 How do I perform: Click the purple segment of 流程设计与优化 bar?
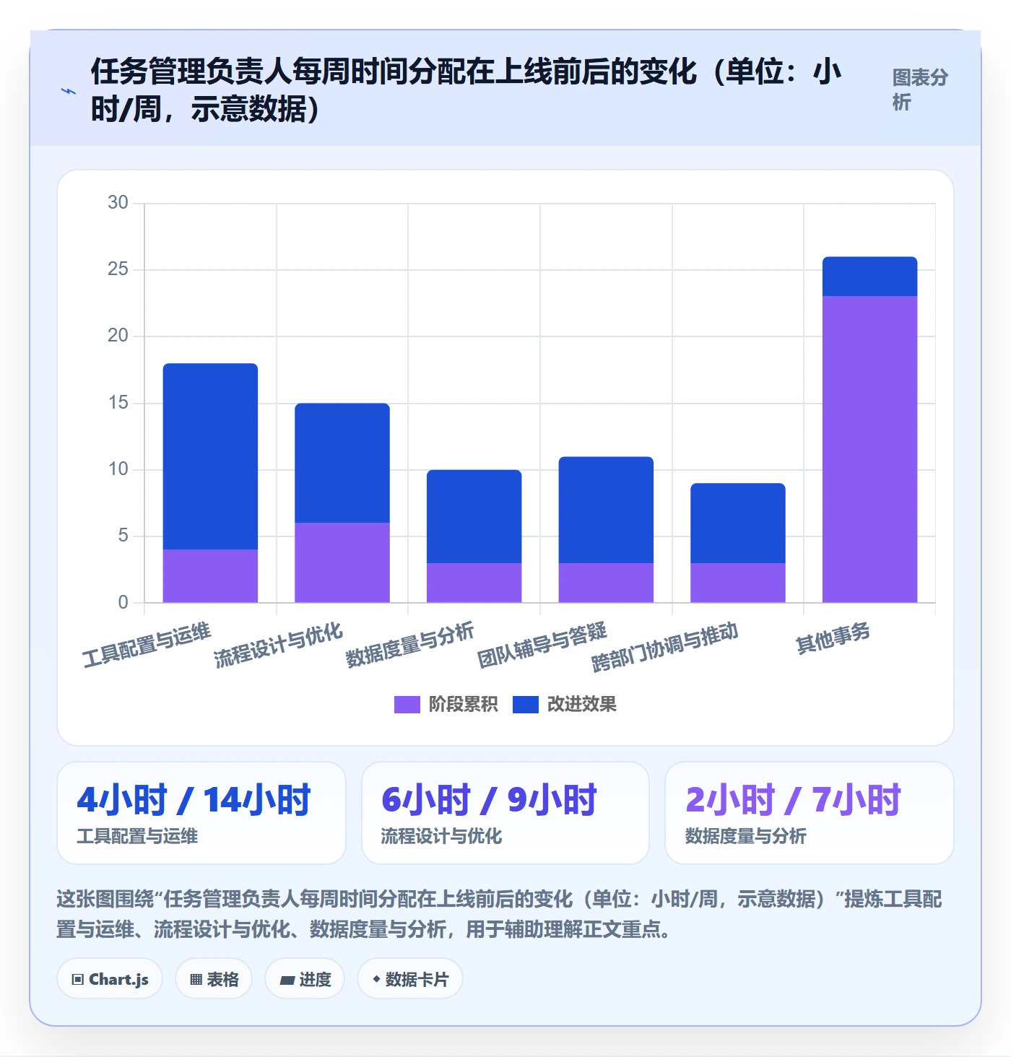pos(342,562)
